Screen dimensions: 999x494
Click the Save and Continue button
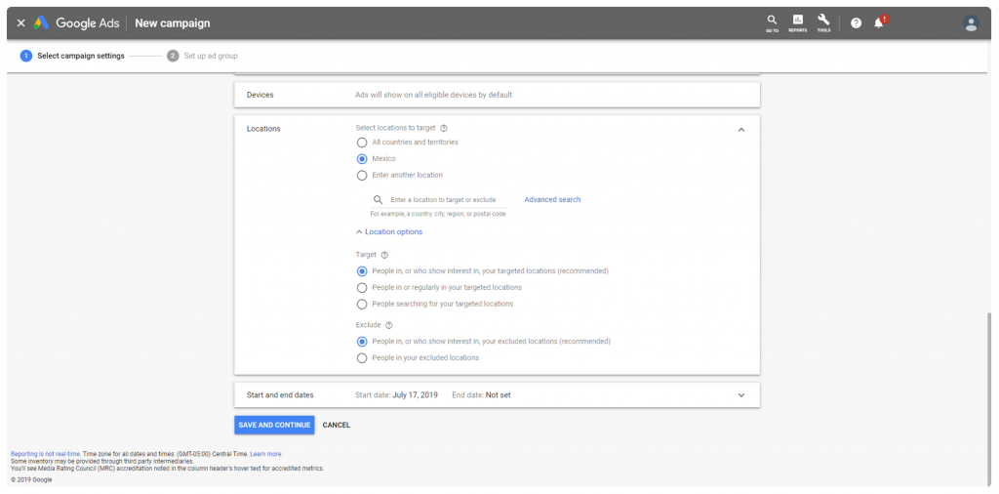[274, 425]
